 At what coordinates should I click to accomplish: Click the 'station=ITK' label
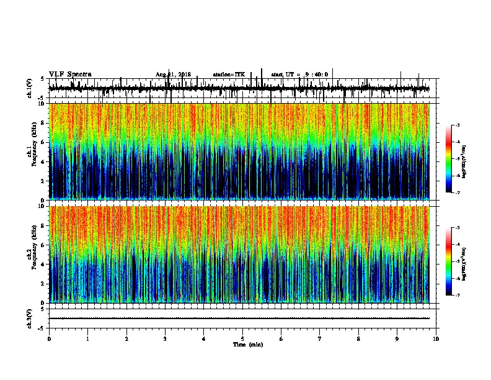point(229,75)
